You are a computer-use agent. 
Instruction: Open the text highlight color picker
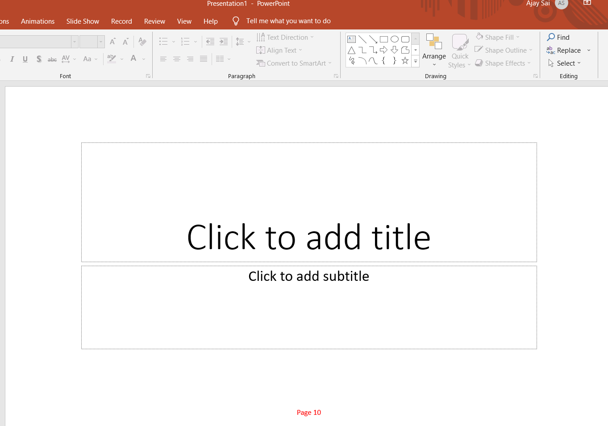point(122,59)
